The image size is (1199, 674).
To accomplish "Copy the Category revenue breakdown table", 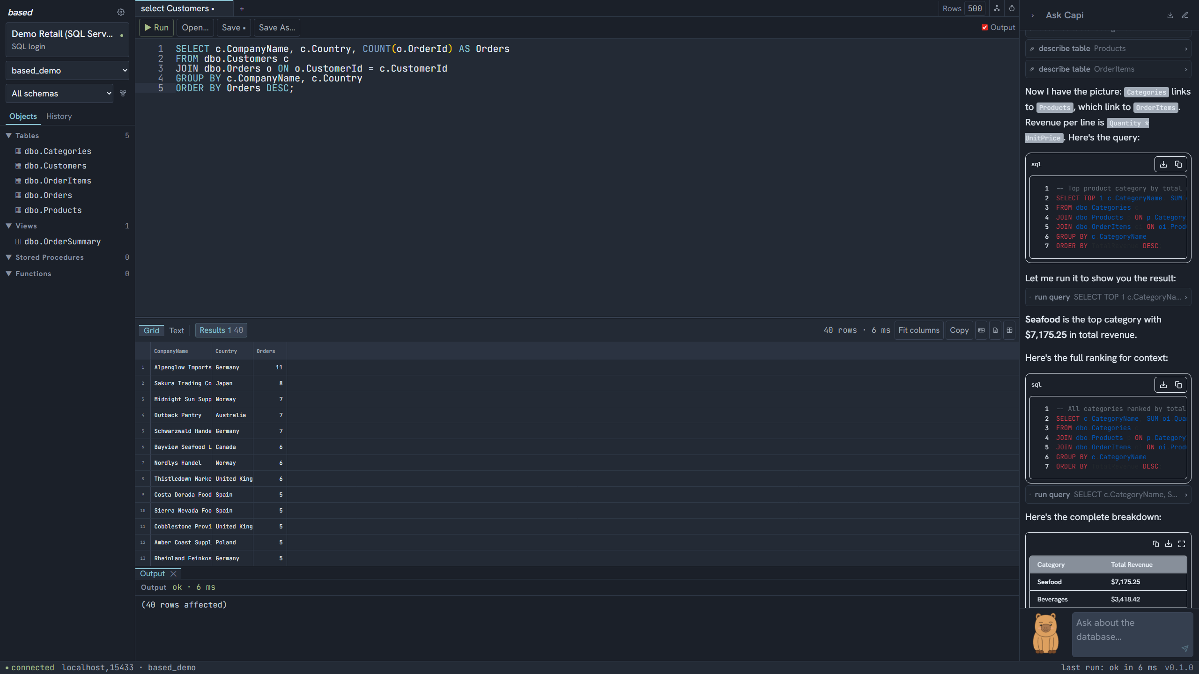I will (x=1156, y=544).
